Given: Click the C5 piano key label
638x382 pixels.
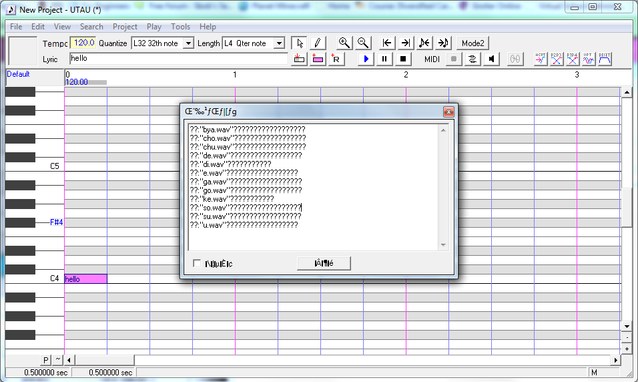Looking at the screenshot, I should pyautogui.click(x=55, y=166).
